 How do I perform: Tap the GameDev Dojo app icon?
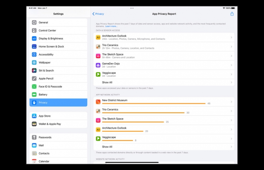pyautogui.click(x=98, y=65)
